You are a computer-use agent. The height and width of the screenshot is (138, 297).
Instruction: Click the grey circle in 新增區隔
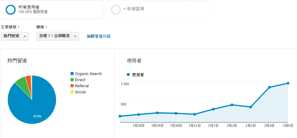[x=116, y=10]
